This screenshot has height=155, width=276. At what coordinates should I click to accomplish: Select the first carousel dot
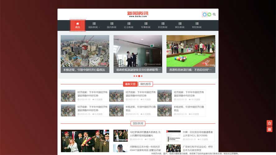click(x=134, y=76)
